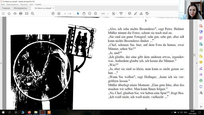
Task: Print the document with printer icon
Action: tap(21, 13)
